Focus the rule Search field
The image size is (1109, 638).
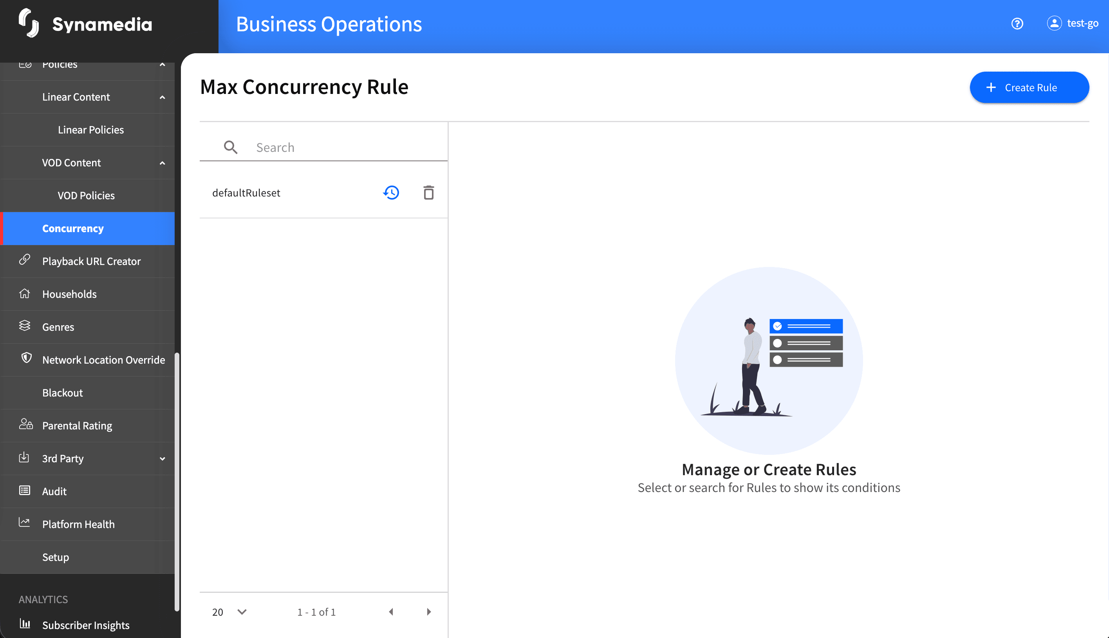pos(323,147)
